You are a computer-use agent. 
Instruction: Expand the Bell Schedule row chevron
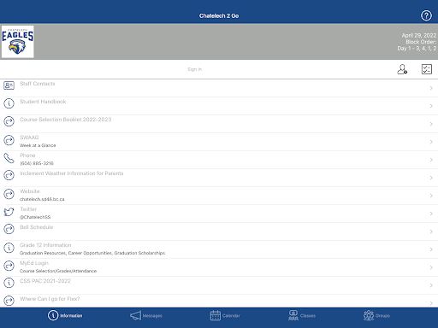431,231
